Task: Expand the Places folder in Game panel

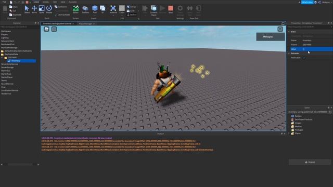Action: [289, 133]
